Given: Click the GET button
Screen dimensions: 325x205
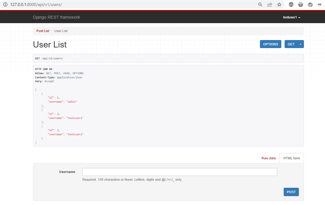Looking at the screenshot, I should [x=291, y=44].
